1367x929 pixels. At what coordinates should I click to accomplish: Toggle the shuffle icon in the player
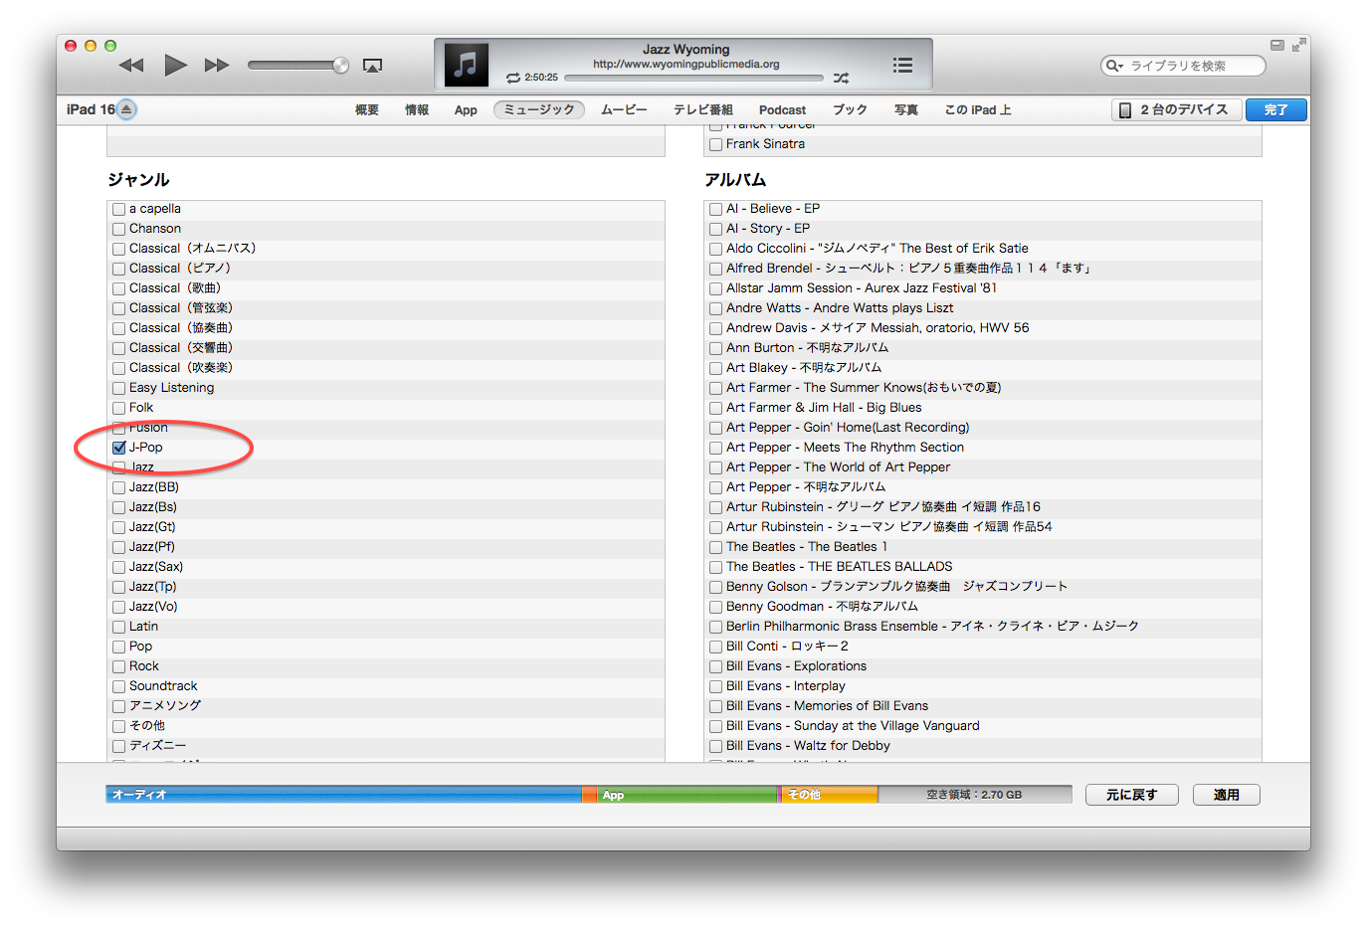click(842, 78)
